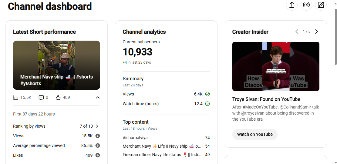The height and width of the screenshot is (164, 337).
Task: Click the down arrow icon next to Views 15.5K
Action: tap(98, 136)
